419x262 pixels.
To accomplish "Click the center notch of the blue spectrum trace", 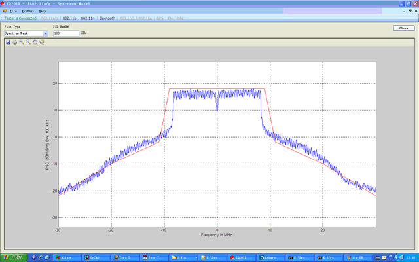I will click(x=217, y=108).
